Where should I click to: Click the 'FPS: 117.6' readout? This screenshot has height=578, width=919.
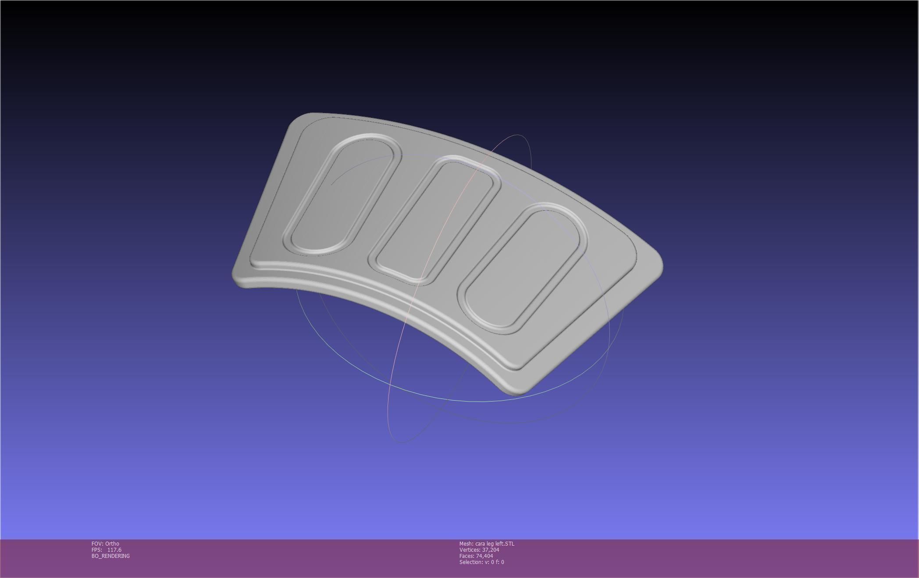tap(107, 550)
